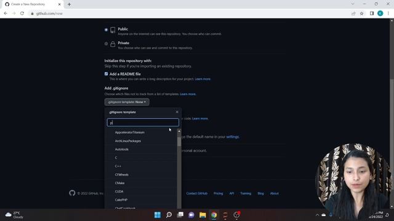The image size is (394, 221).
Task: Select the Private visibility option
Action: pyautogui.click(x=106, y=44)
